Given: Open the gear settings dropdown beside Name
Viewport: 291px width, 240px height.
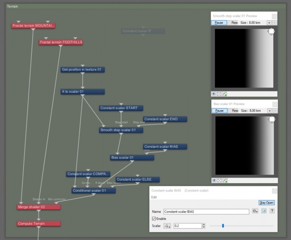Looking at the screenshot, I should [x=255, y=211].
